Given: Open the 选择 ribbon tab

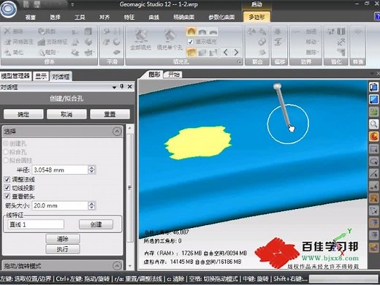Looking at the screenshot, I should (55, 17).
